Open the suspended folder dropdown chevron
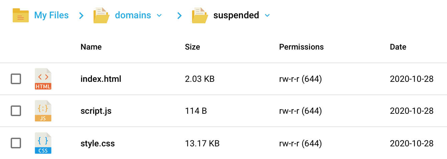 tap(267, 15)
